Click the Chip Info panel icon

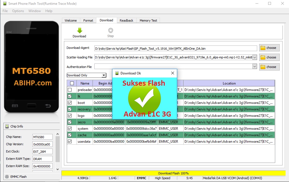tap(7, 126)
